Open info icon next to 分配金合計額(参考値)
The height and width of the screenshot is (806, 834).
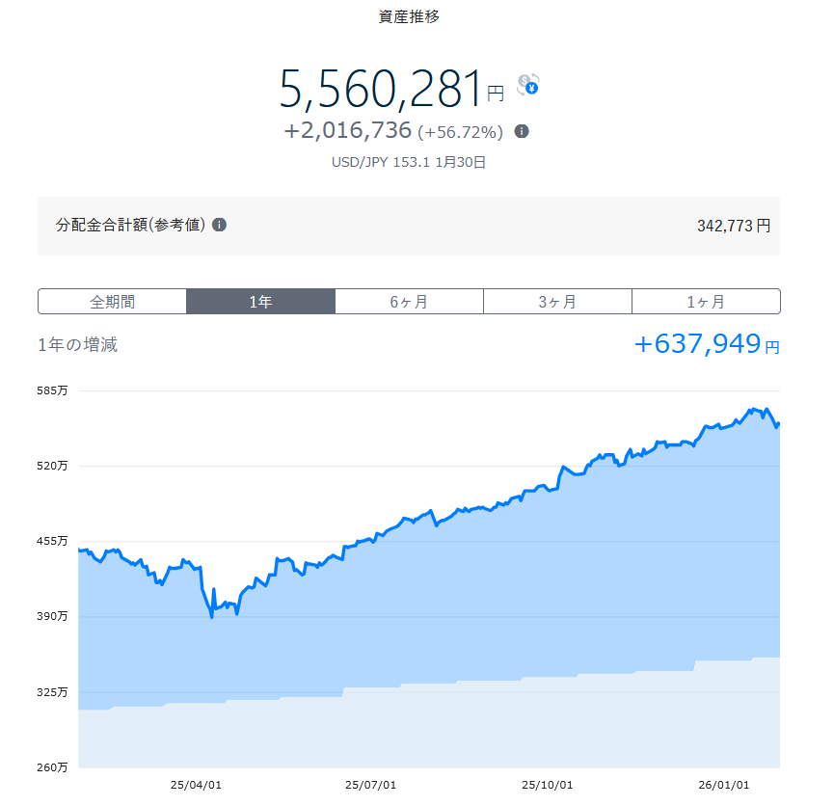[219, 225]
